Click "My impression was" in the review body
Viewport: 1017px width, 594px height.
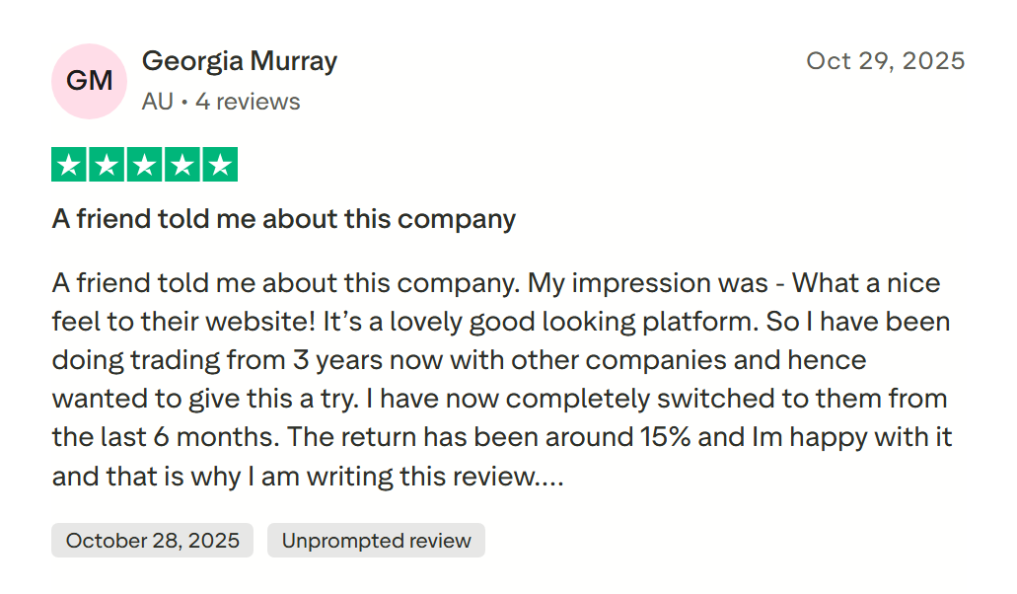(x=648, y=284)
